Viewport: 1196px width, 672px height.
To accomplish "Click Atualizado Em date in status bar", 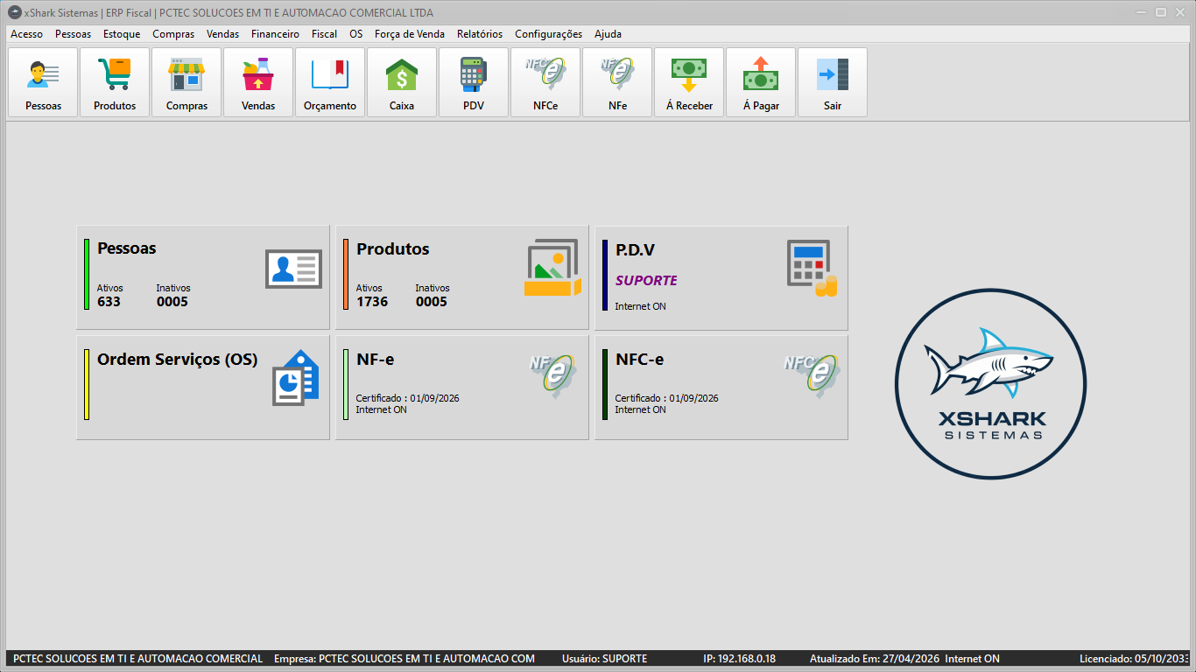I will tap(875, 659).
